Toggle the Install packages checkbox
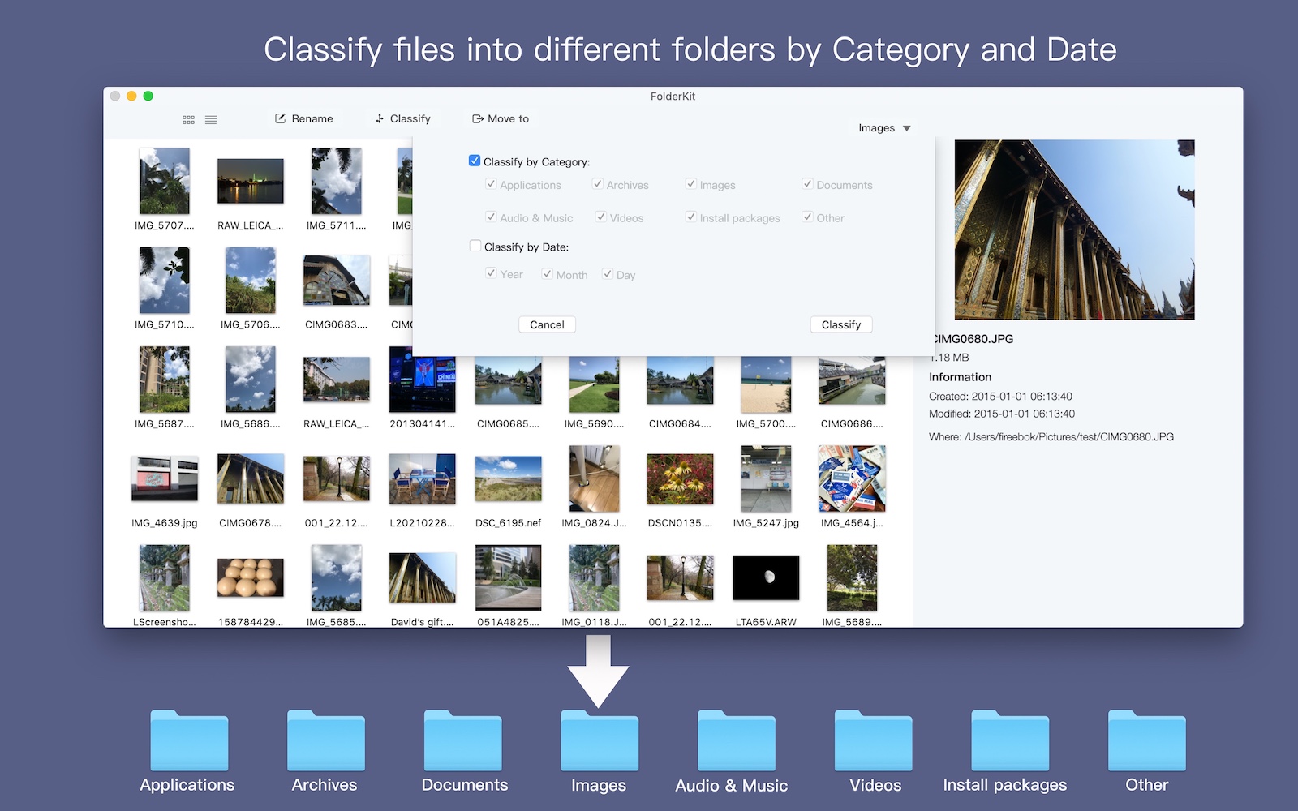Screen dimensions: 1298x811 [691, 217]
